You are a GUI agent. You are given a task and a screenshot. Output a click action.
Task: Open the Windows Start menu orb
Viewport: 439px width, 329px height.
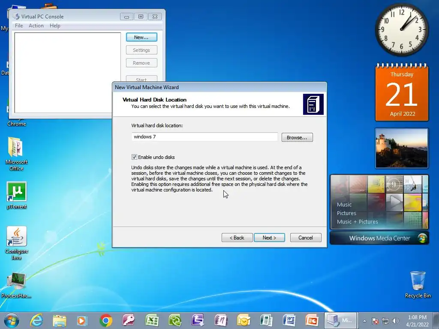(12, 320)
